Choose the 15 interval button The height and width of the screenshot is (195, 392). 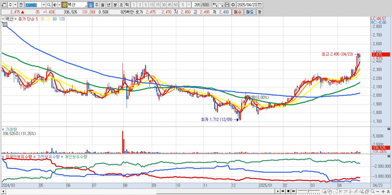(x=158, y=5)
